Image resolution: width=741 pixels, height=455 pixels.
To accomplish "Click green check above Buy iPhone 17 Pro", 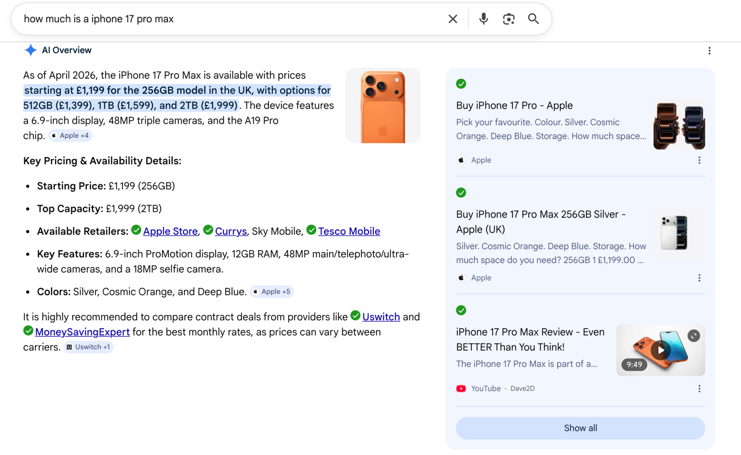I will tap(461, 84).
